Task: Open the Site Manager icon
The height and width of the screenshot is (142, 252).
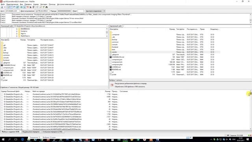Action: pos(2,7)
